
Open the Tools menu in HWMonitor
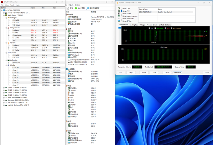[12, 5]
